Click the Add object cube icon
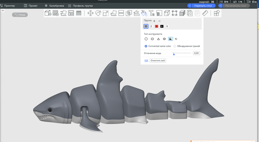The width and height of the screenshot is (259, 142). coord(48,13)
